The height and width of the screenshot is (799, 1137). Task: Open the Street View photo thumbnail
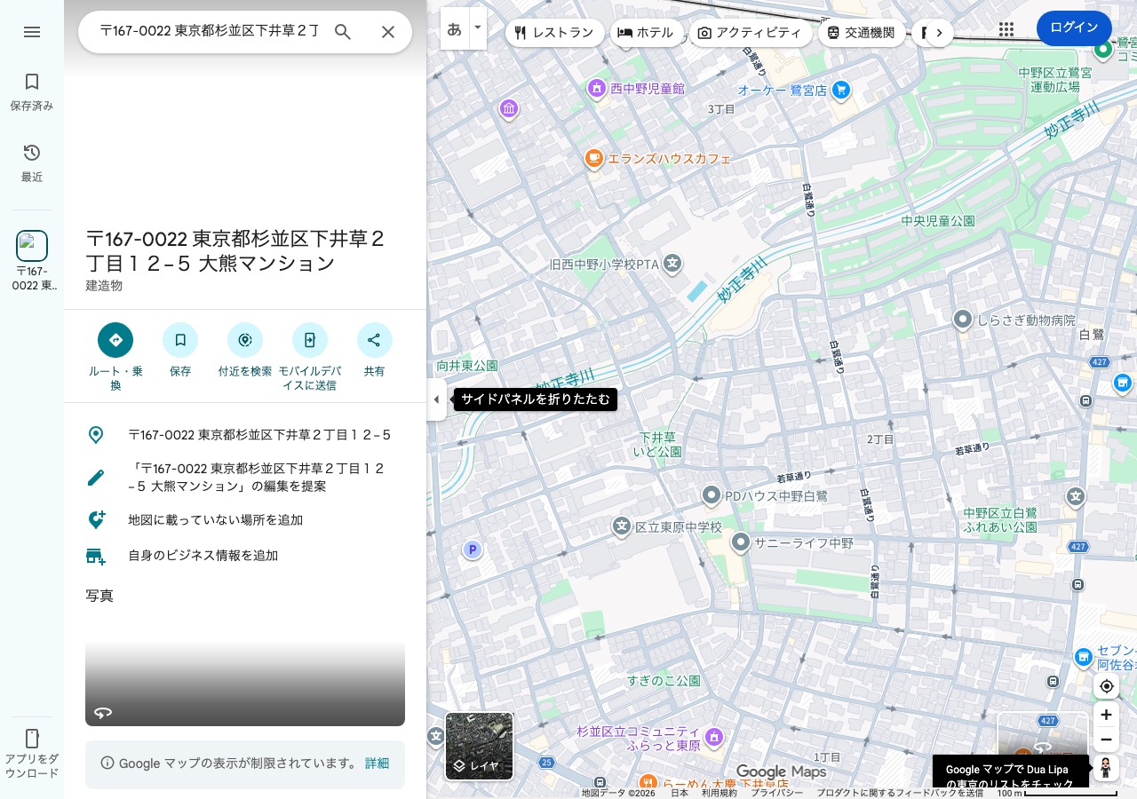click(245, 673)
